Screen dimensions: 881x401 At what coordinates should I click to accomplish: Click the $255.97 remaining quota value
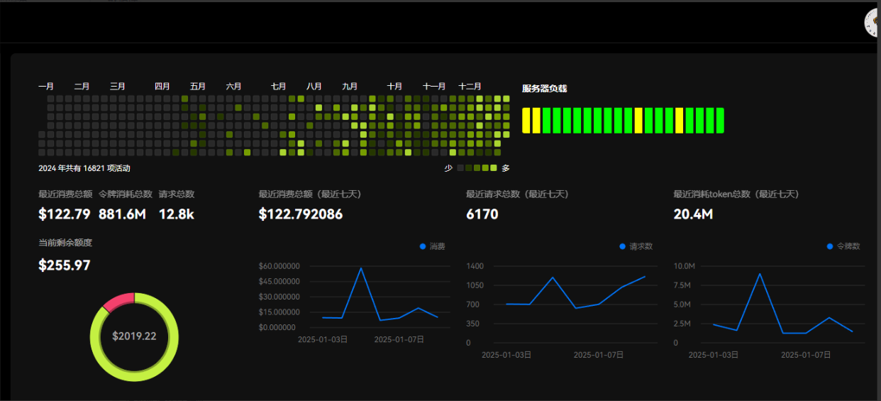[x=65, y=265]
